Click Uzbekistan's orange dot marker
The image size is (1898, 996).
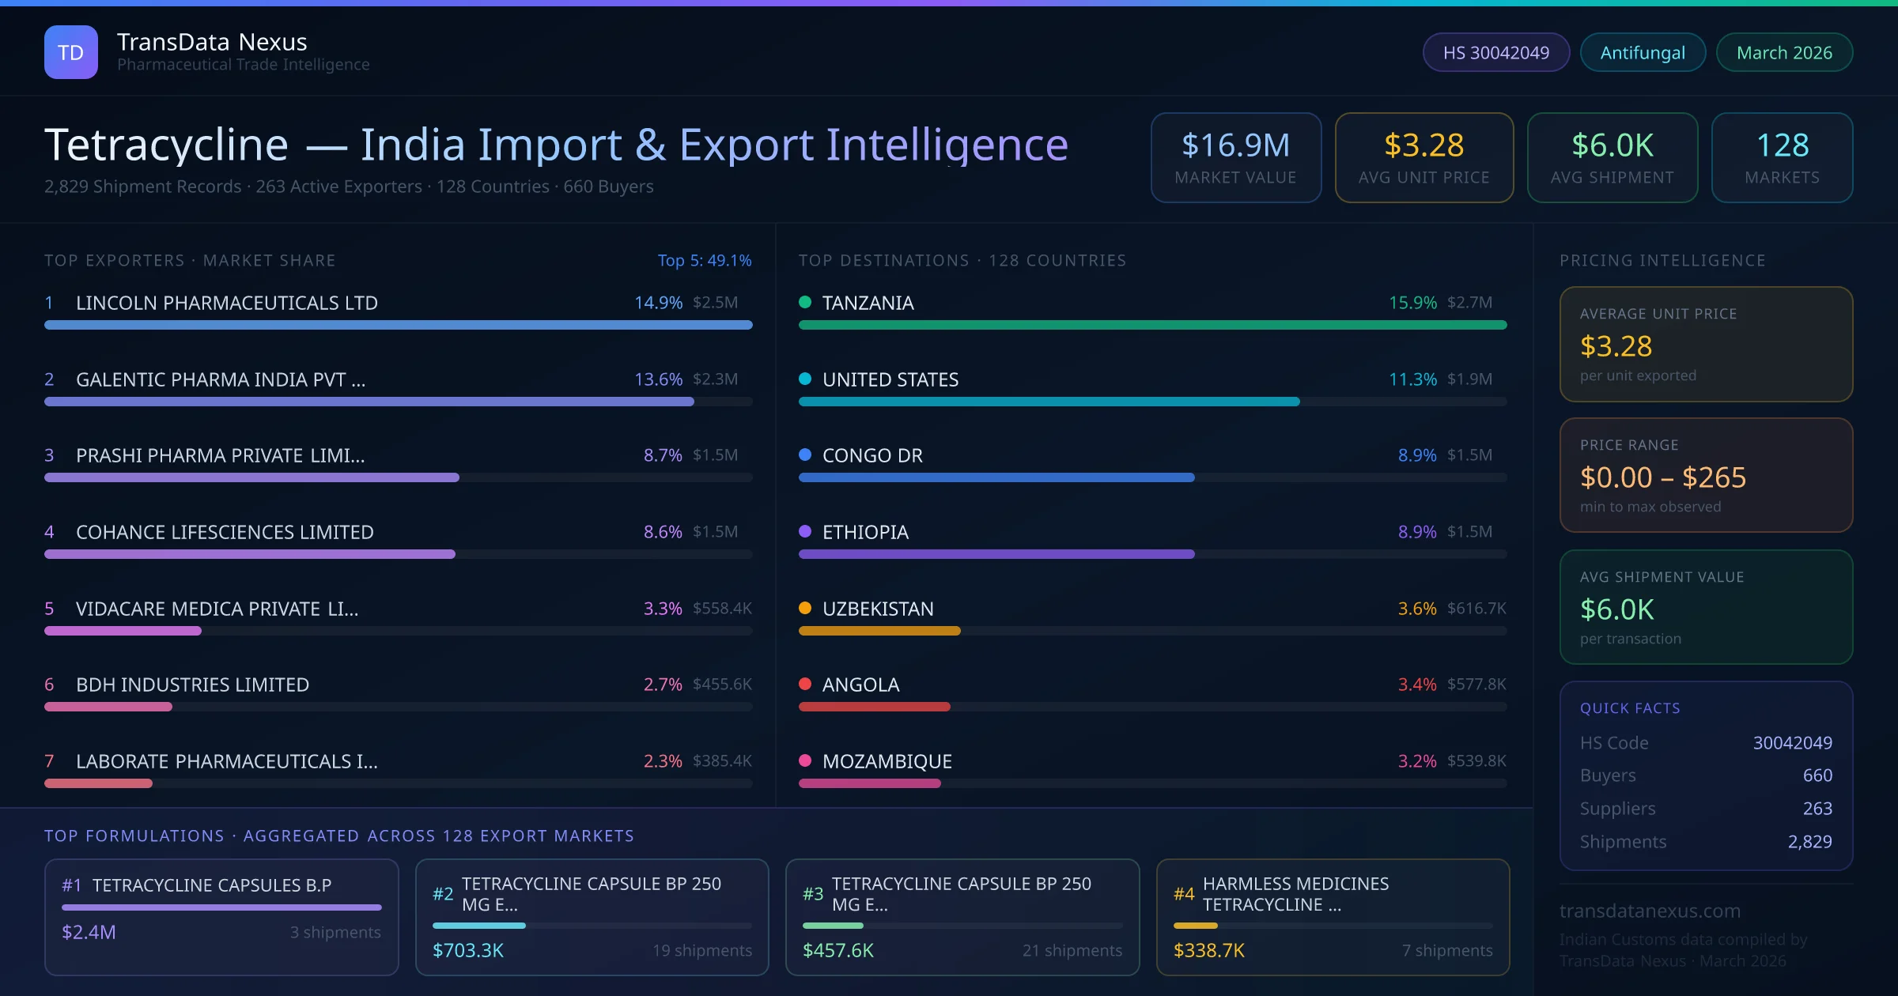click(805, 608)
